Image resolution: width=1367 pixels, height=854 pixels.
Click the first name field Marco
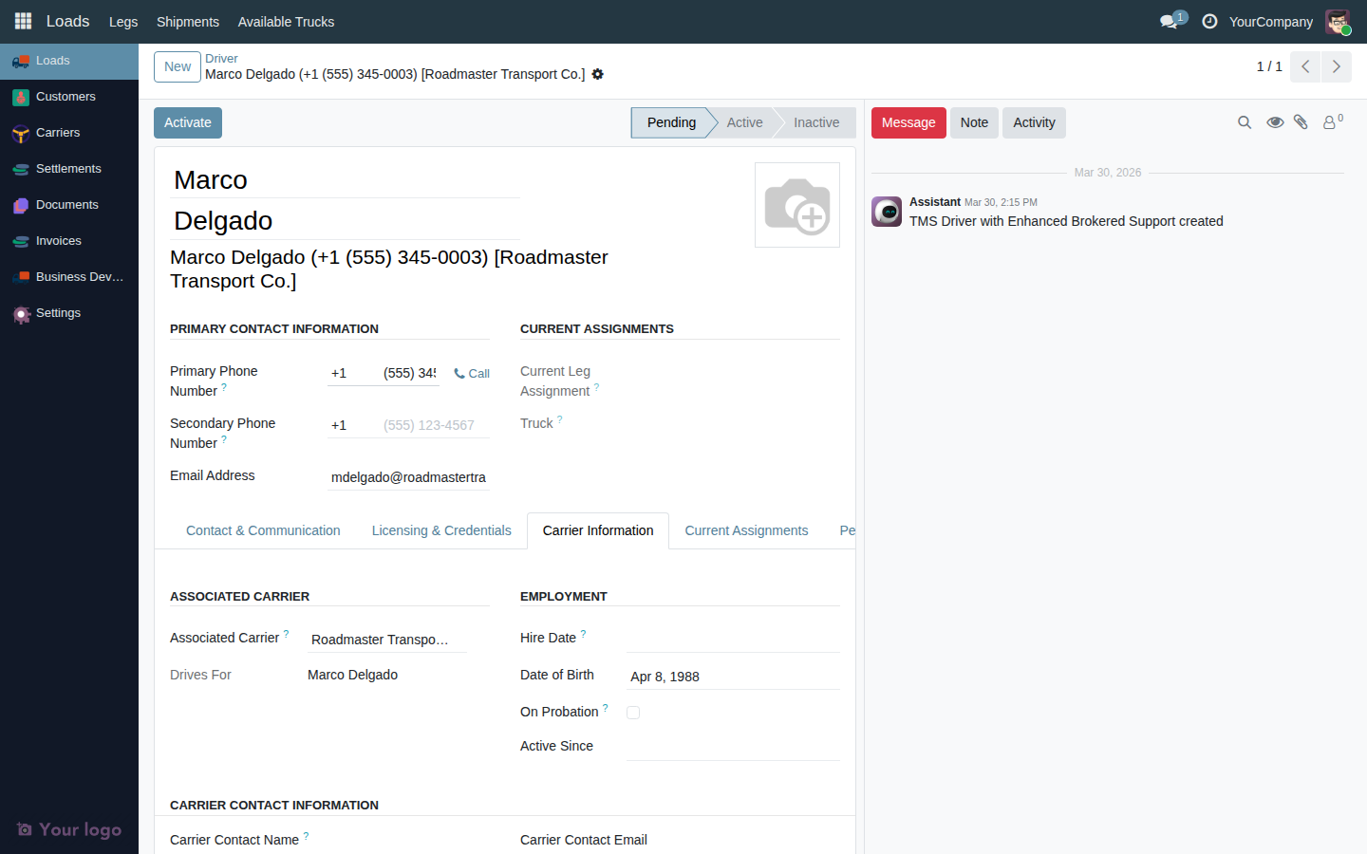point(345,180)
